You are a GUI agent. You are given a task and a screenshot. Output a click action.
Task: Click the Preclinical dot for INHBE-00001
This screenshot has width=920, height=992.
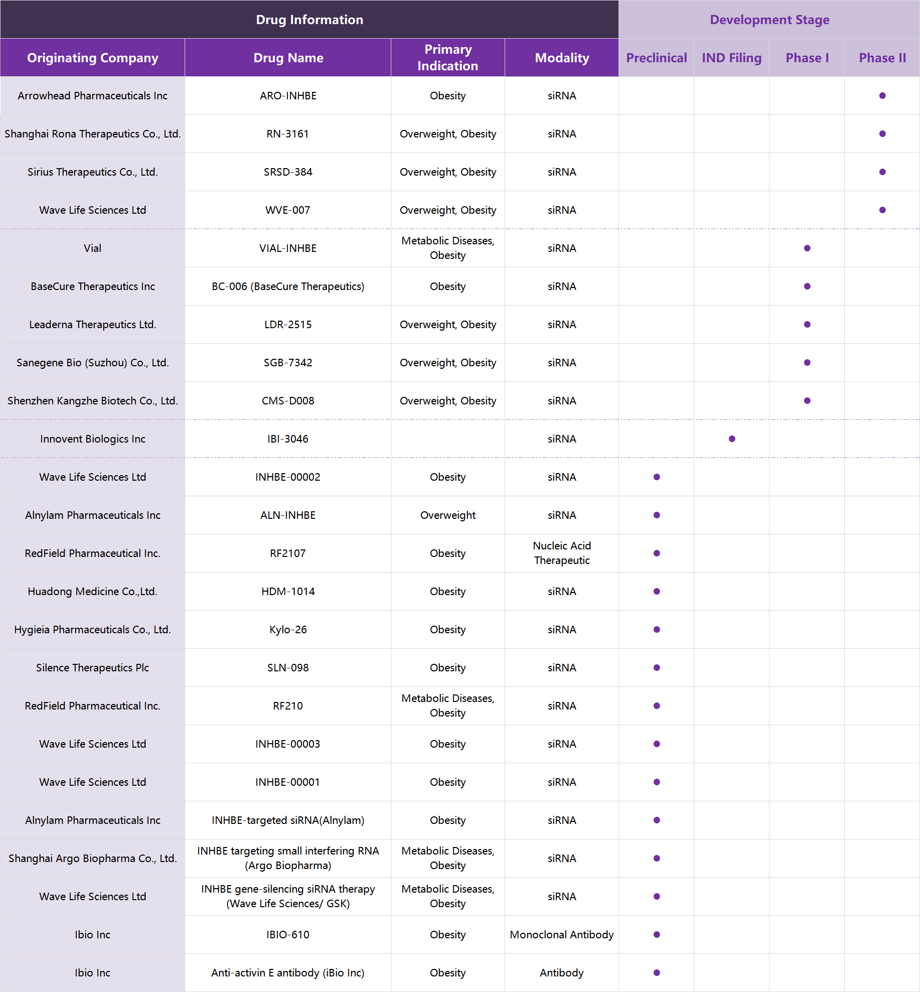(657, 782)
